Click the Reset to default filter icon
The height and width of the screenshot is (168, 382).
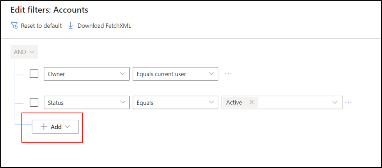point(14,26)
